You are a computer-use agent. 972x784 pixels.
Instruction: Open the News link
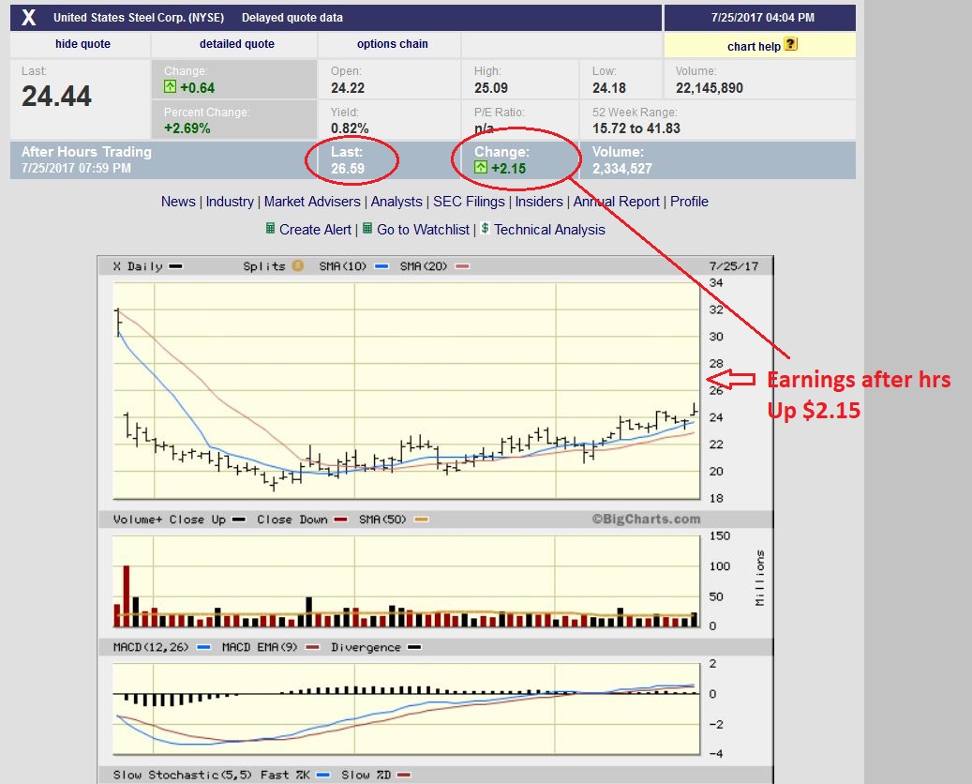178,202
